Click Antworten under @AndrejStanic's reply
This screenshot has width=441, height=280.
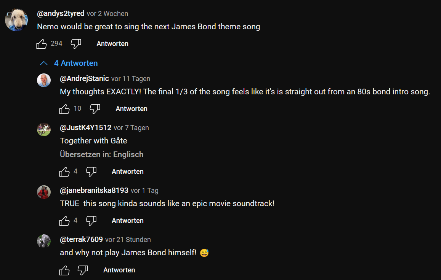click(131, 109)
